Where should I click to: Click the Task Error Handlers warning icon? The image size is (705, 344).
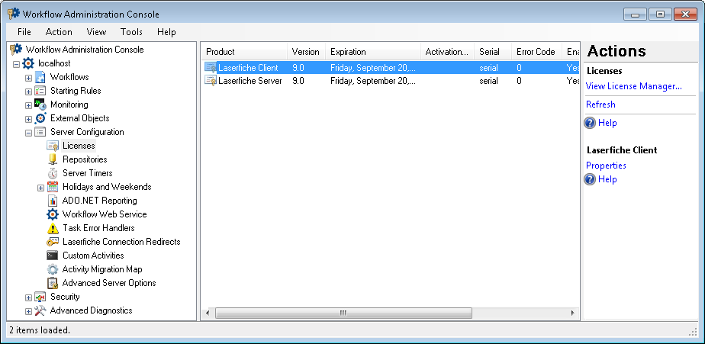click(x=53, y=228)
